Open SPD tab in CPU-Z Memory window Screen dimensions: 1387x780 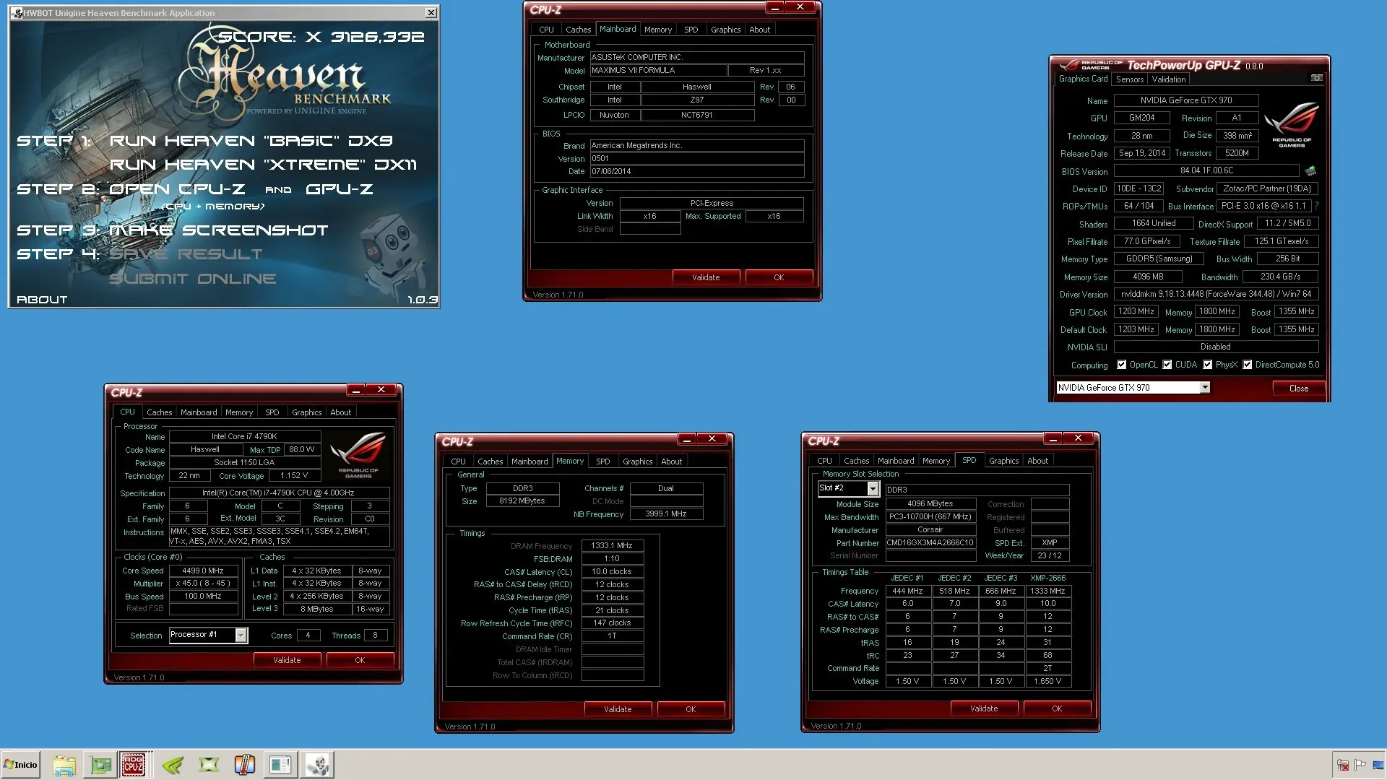point(602,461)
